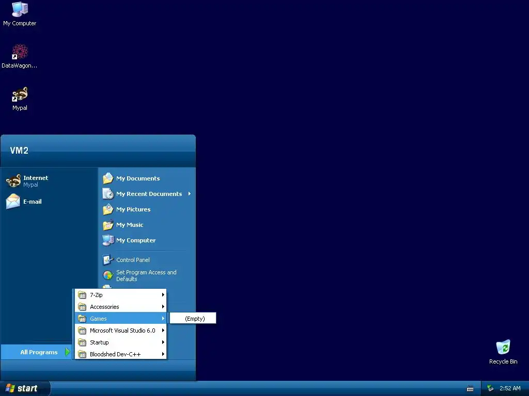
Task: Click the 2:52 AM taskbar clock
Action: 510,388
